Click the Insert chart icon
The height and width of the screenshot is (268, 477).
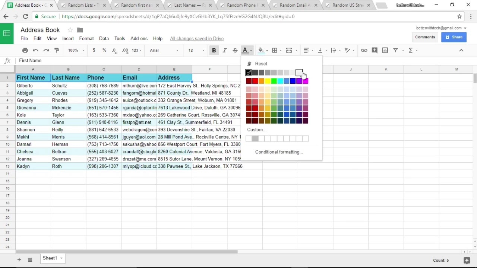click(x=385, y=50)
